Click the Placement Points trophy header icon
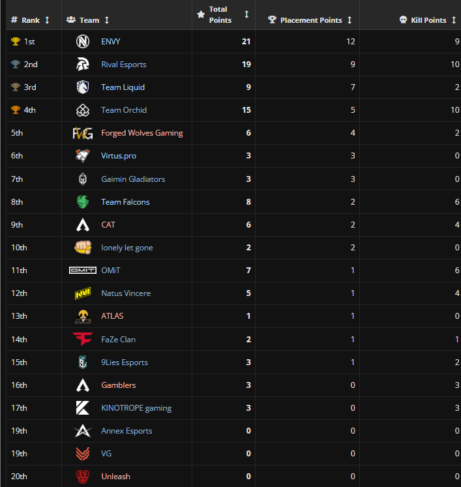 click(x=272, y=20)
